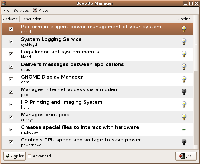Select 'Controls CPU speed and voltage' row

97,142
